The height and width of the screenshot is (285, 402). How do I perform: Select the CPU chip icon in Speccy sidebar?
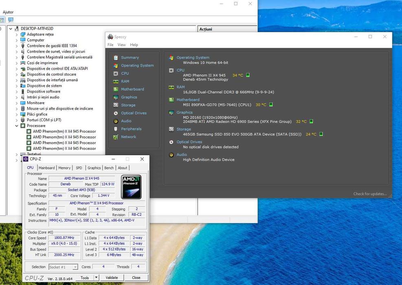point(116,74)
